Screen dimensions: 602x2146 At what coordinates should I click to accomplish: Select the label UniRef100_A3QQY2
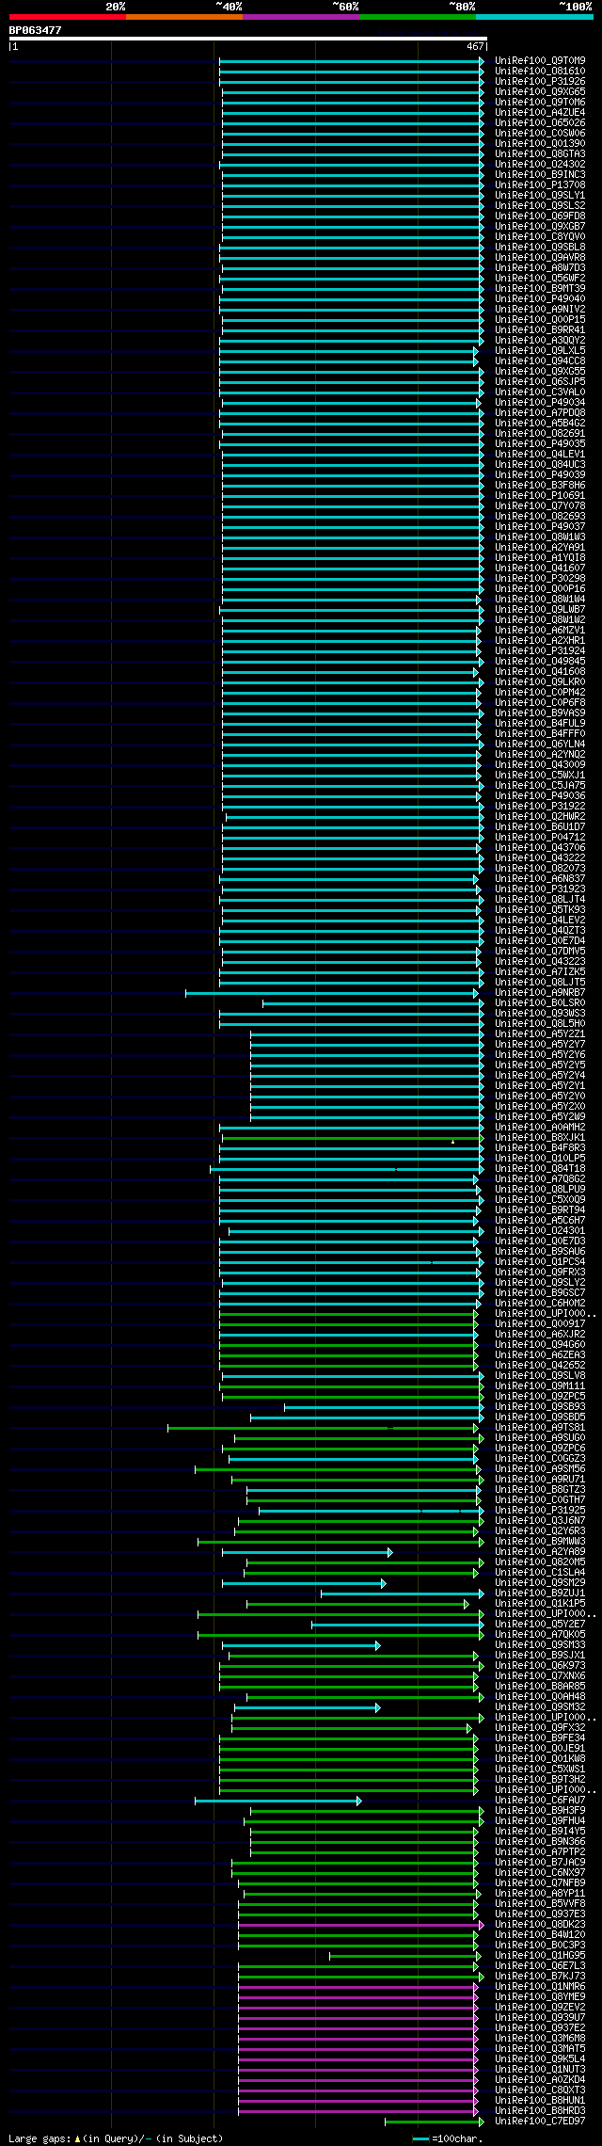(540, 341)
